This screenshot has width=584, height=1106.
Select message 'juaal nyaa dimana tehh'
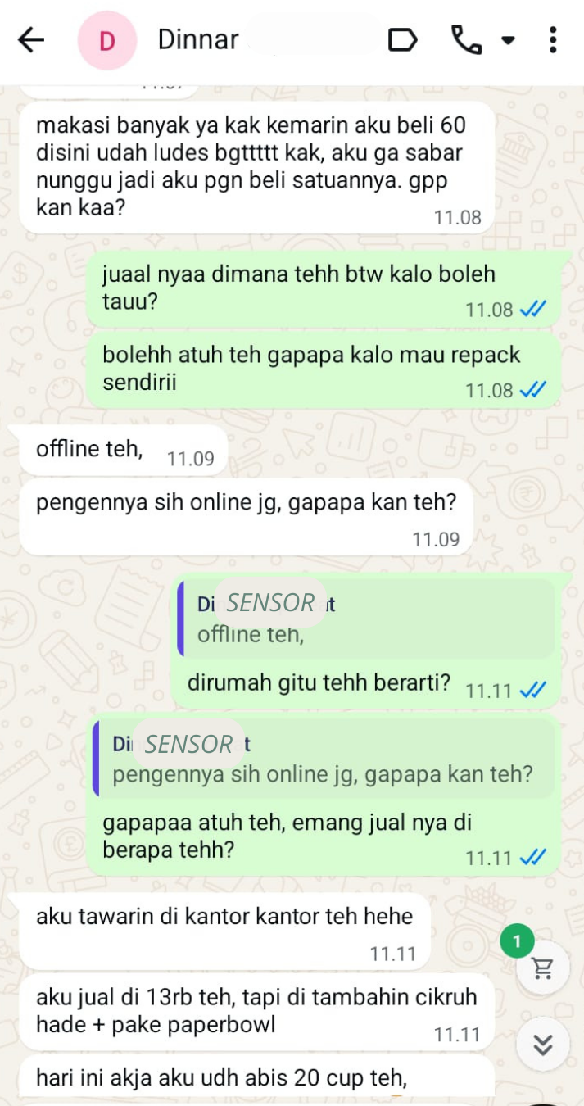tap(324, 289)
